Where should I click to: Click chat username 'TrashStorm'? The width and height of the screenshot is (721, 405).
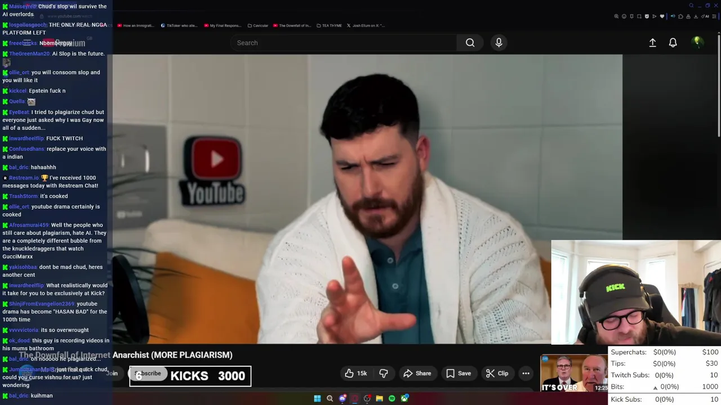pos(24,196)
